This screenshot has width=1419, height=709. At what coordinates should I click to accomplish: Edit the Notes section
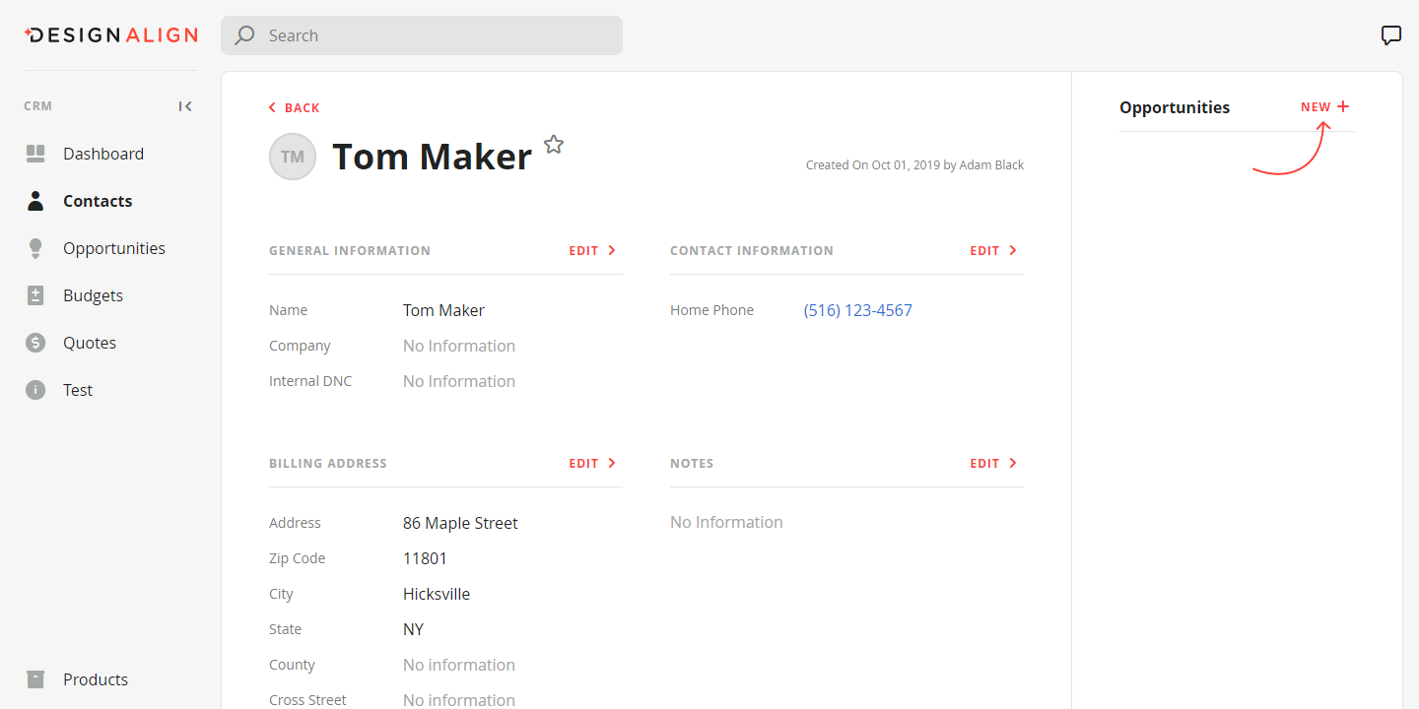[993, 463]
